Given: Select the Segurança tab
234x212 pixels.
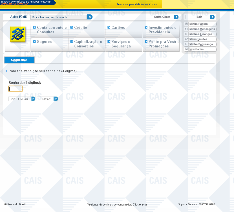Looking at the screenshot, I should click(x=19, y=60).
